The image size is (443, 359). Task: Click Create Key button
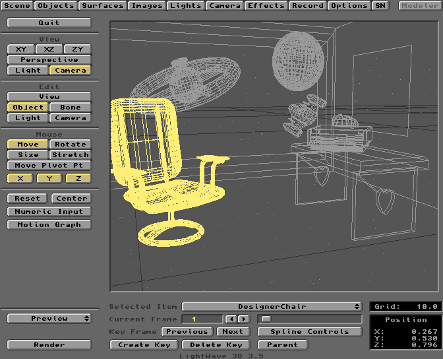coord(144,345)
